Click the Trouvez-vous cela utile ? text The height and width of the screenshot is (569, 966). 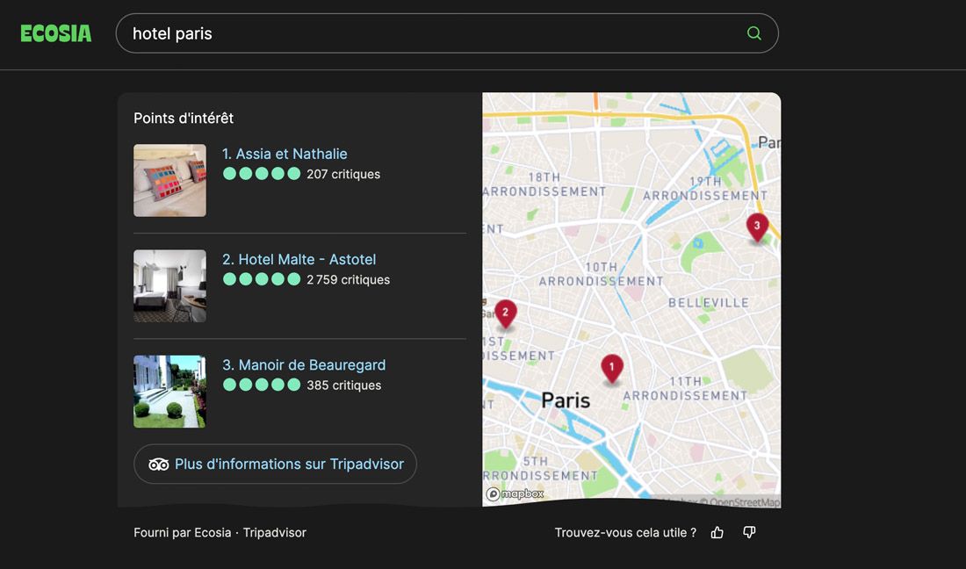click(625, 533)
